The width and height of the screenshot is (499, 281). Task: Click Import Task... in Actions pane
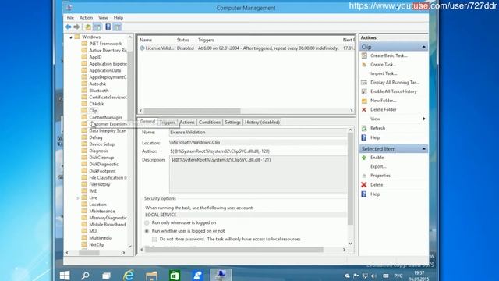coord(384,73)
